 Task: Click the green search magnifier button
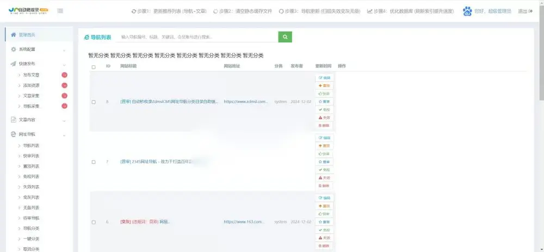pyautogui.click(x=285, y=37)
